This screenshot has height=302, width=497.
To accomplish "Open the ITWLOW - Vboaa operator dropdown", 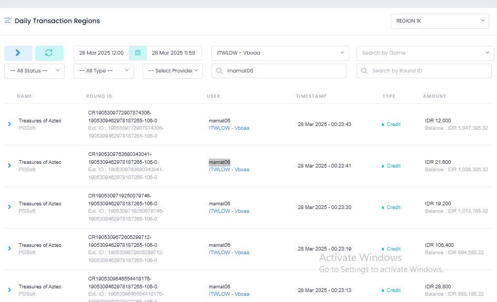I will [x=280, y=53].
